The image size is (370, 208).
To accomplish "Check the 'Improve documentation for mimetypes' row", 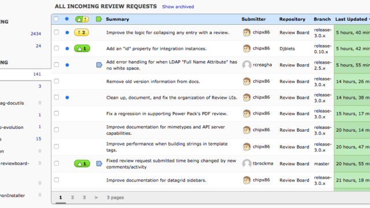I will [57, 129].
